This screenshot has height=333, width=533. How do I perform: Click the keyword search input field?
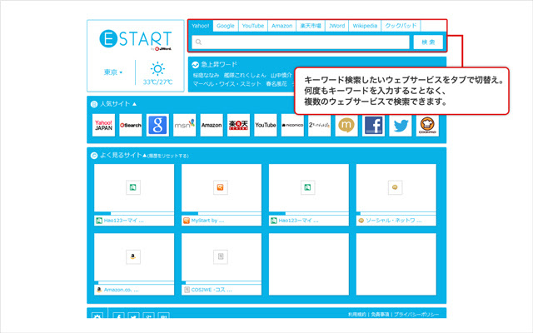pos(301,42)
